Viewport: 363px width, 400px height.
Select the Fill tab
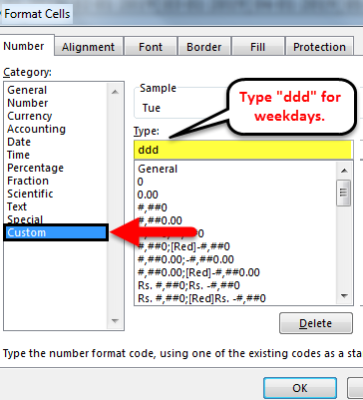(258, 47)
